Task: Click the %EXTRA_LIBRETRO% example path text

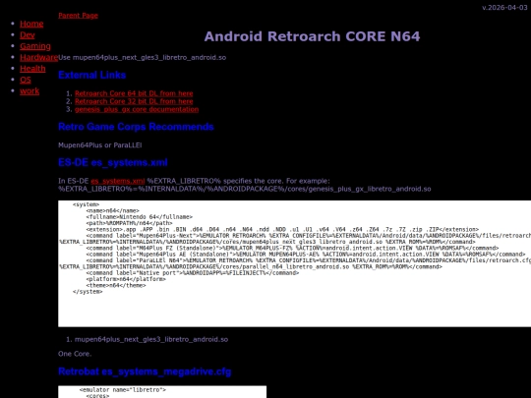Action: [x=245, y=189]
